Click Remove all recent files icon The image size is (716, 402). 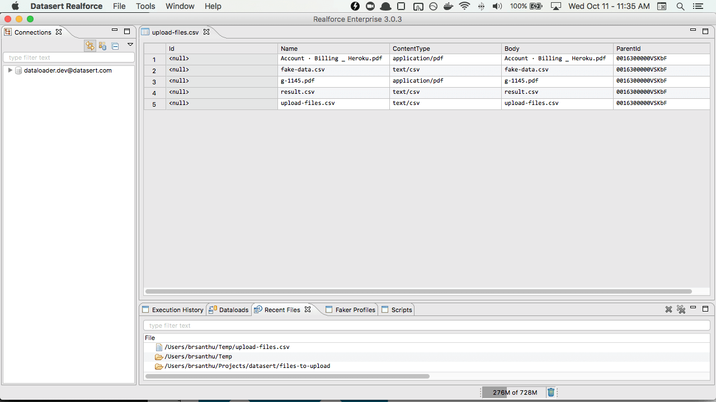pos(681,309)
